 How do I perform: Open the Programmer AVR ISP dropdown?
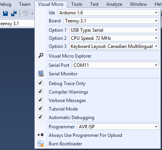point(118,127)
